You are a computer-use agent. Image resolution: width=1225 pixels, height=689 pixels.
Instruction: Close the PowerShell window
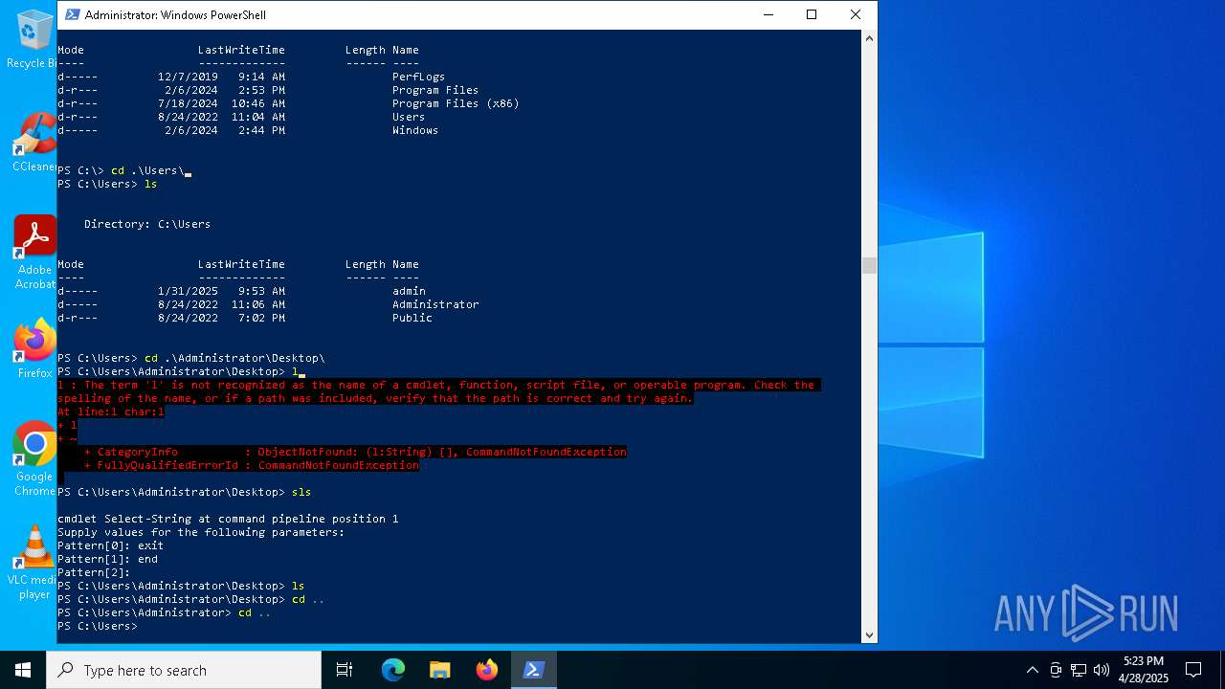coord(856,14)
